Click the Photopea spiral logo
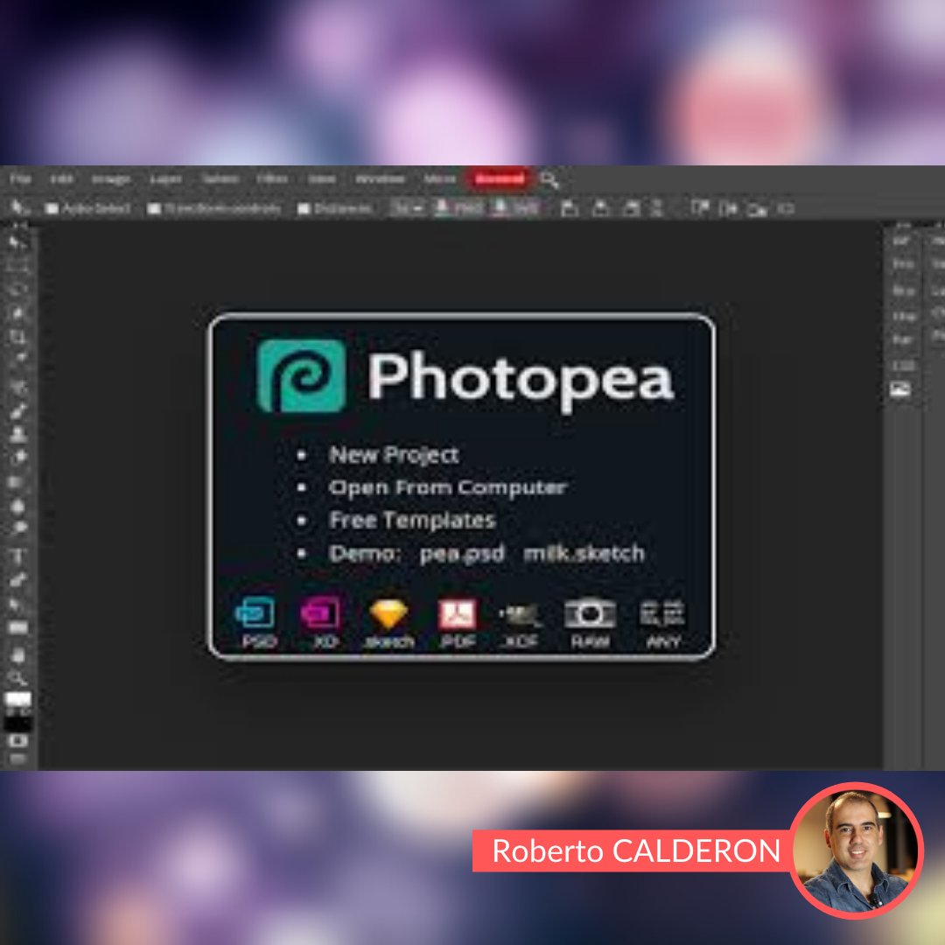945x945 pixels. tap(301, 376)
